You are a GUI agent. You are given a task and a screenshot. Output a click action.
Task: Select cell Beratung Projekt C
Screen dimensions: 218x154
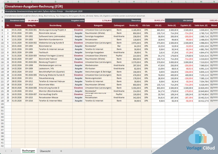[55, 62]
